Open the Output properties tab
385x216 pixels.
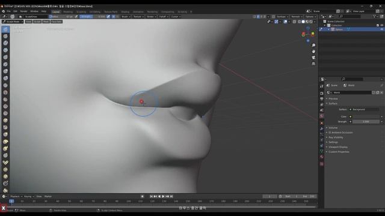click(x=322, y=99)
